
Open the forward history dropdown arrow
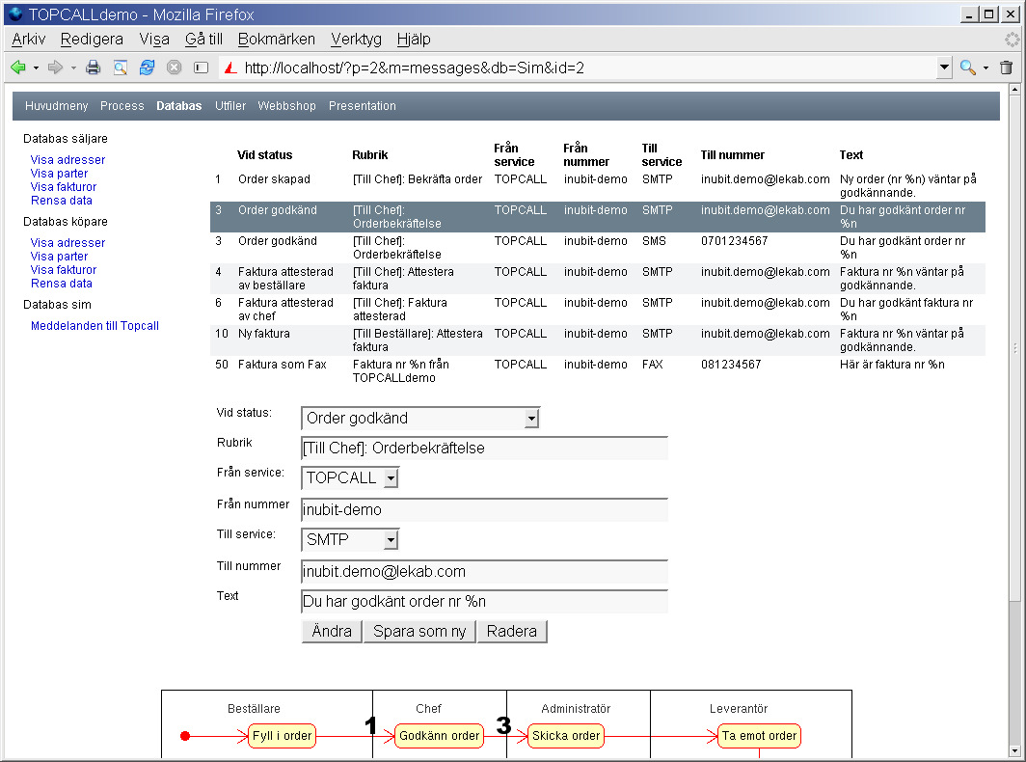(x=73, y=68)
